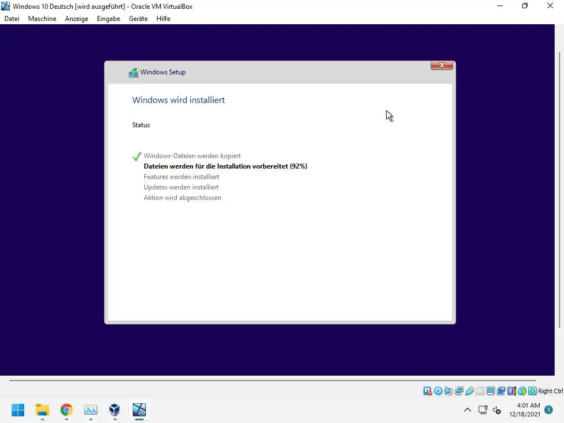
Task: Click the 'Windows wird installiert' heading
Action: [x=178, y=100]
